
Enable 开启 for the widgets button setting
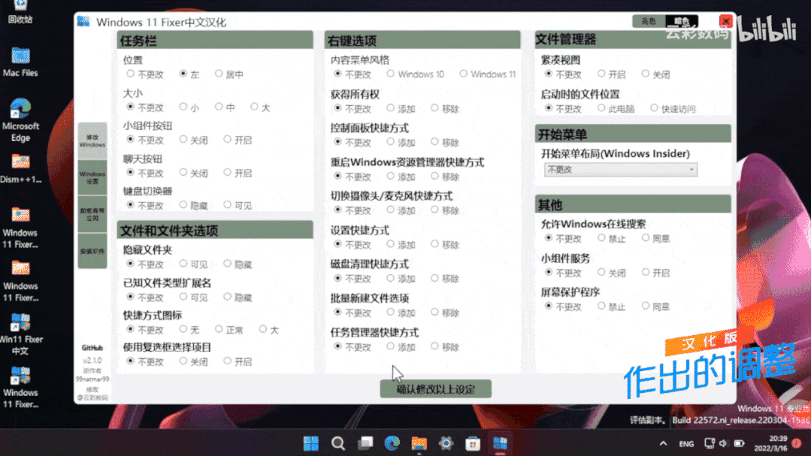[225, 140]
